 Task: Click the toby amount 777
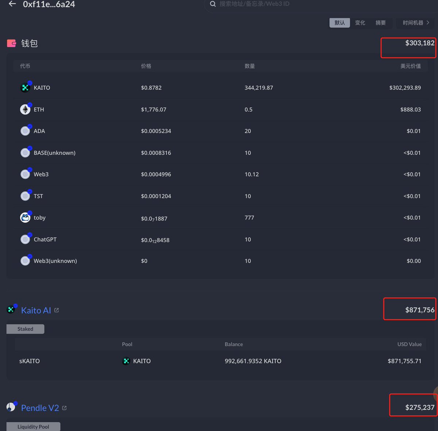[249, 218]
